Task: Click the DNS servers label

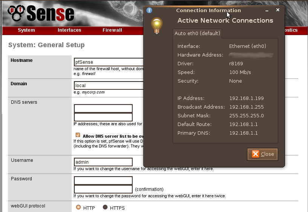Action: 24,102
